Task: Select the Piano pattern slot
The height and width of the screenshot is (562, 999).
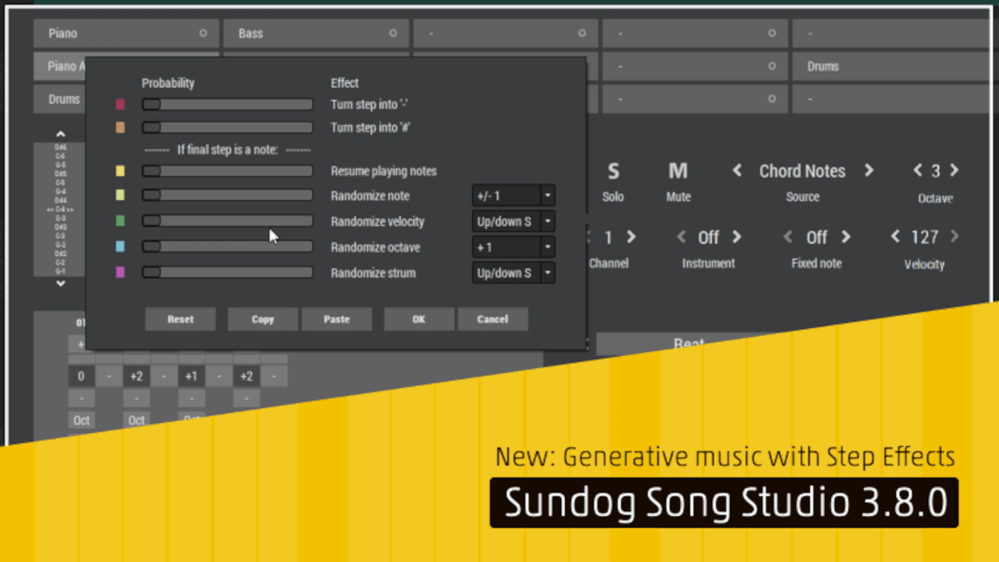Action: [126, 33]
